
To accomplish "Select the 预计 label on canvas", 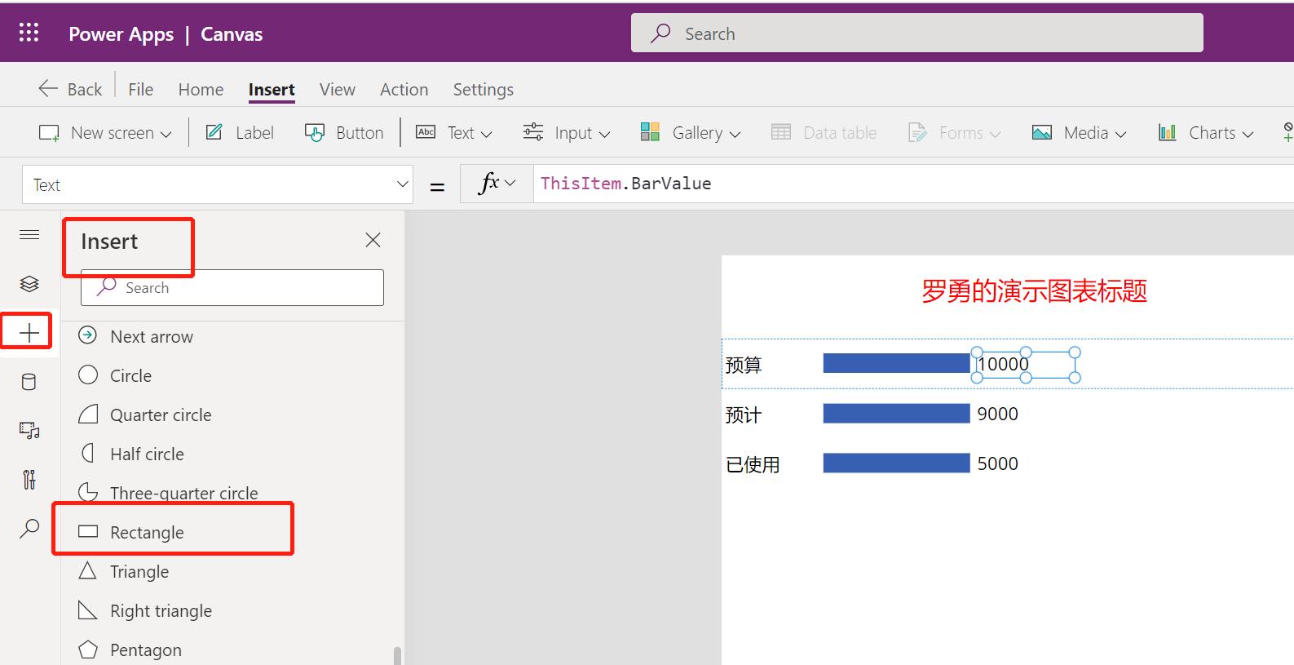I will 744,415.
